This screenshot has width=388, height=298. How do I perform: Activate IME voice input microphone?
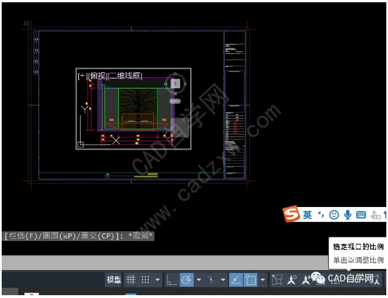tap(348, 215)
